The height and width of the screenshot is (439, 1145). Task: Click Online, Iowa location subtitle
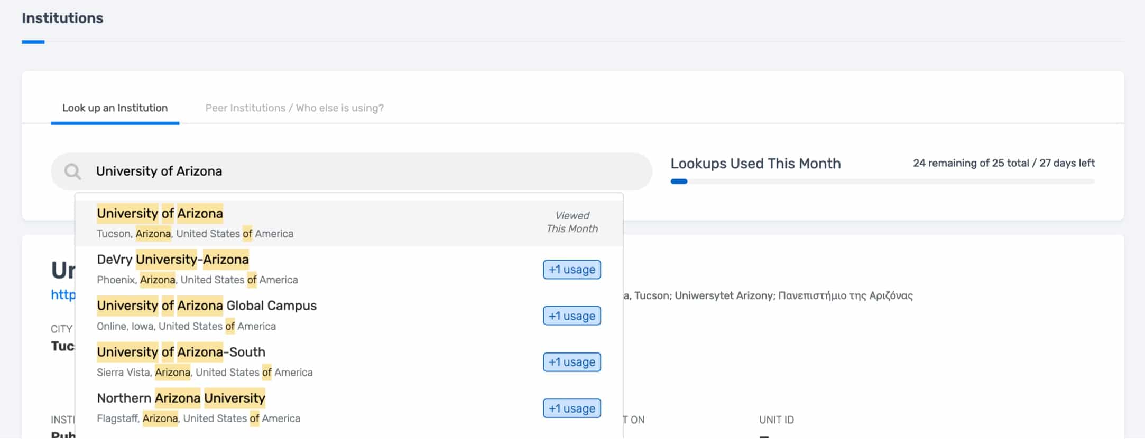(186, 326)
